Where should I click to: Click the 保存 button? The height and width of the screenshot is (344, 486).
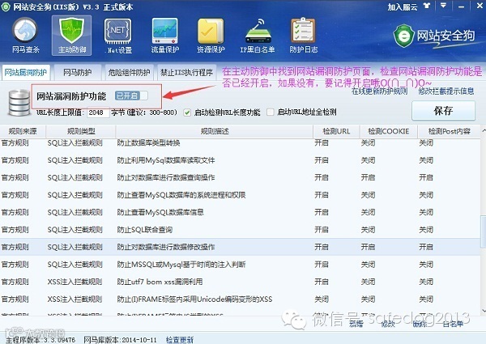[x=443, y=111]
